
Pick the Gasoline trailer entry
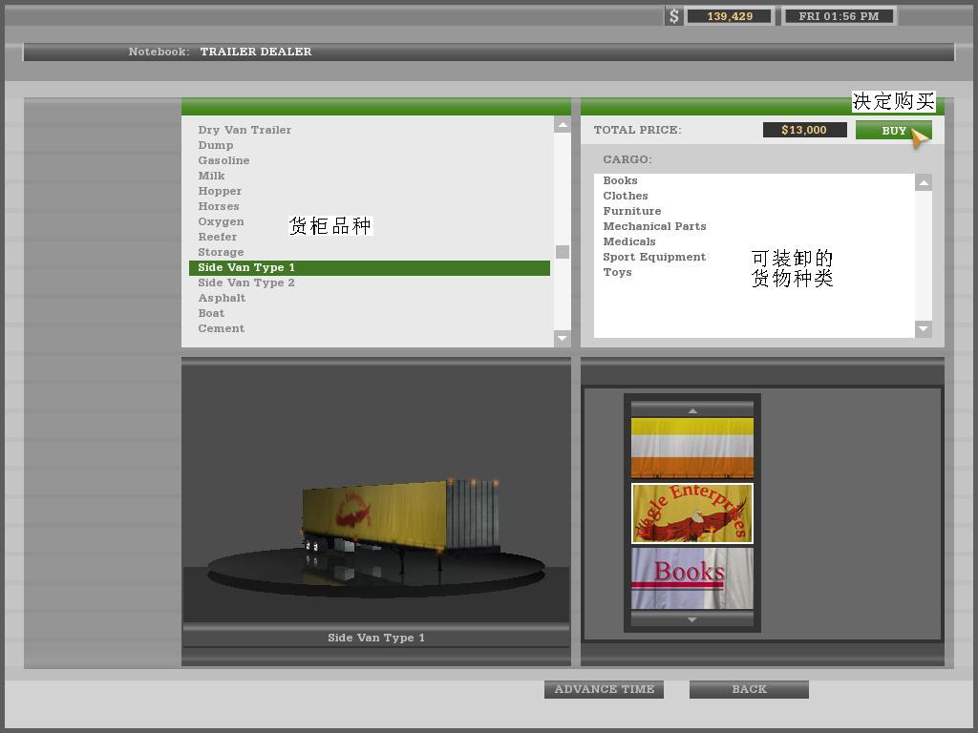coord(223,160)
